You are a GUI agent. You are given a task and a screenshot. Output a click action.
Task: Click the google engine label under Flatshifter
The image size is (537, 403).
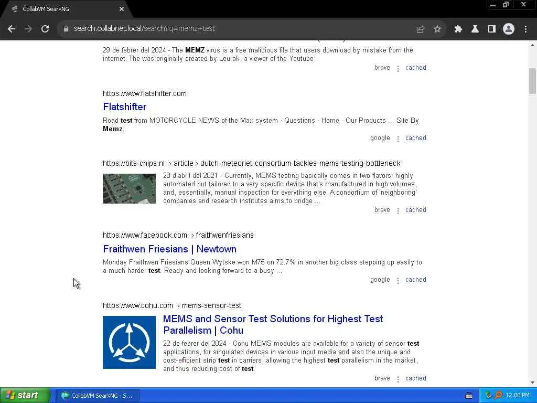tap(380, 138)
